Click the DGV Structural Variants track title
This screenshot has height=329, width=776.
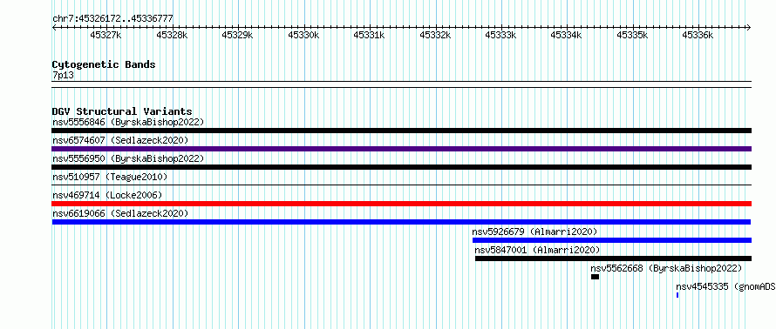[x=122, y=111]
